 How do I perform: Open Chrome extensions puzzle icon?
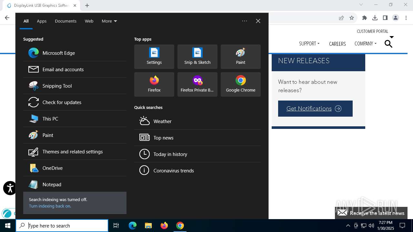point(365,18)
